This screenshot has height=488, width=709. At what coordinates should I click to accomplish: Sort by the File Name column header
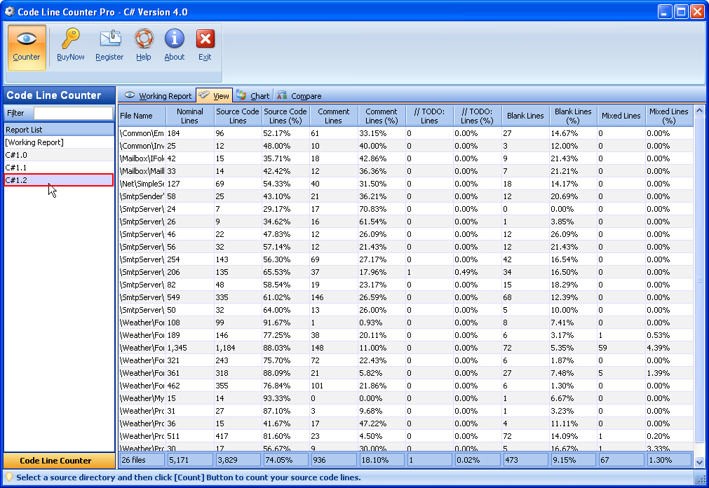pyautogui.click(x=142, y=116)
